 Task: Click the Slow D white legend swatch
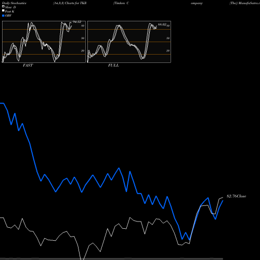[x=3, y=7]
